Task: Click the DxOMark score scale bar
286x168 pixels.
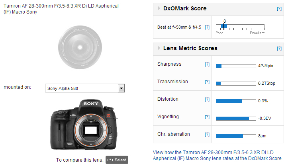Action: (240, 26)
